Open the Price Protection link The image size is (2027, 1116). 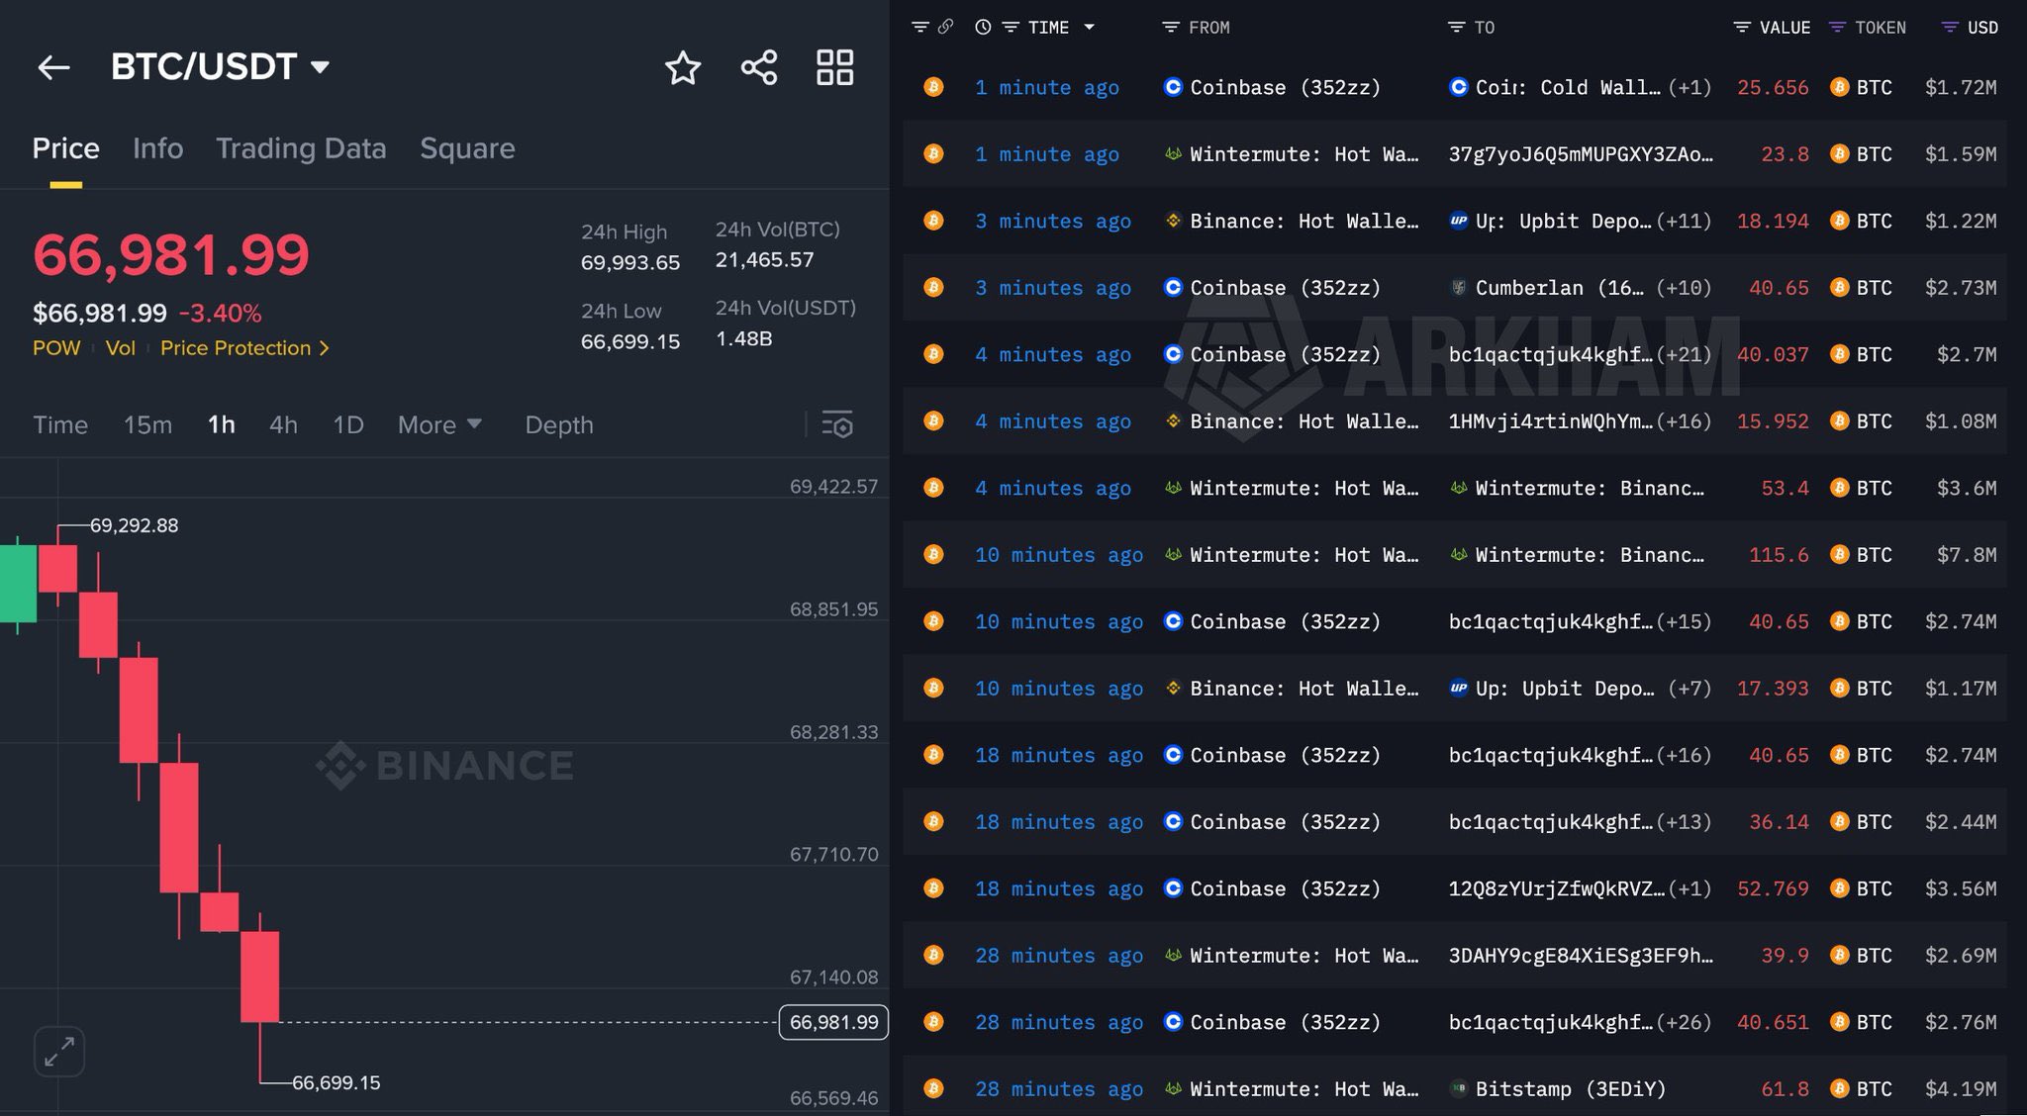236,348
